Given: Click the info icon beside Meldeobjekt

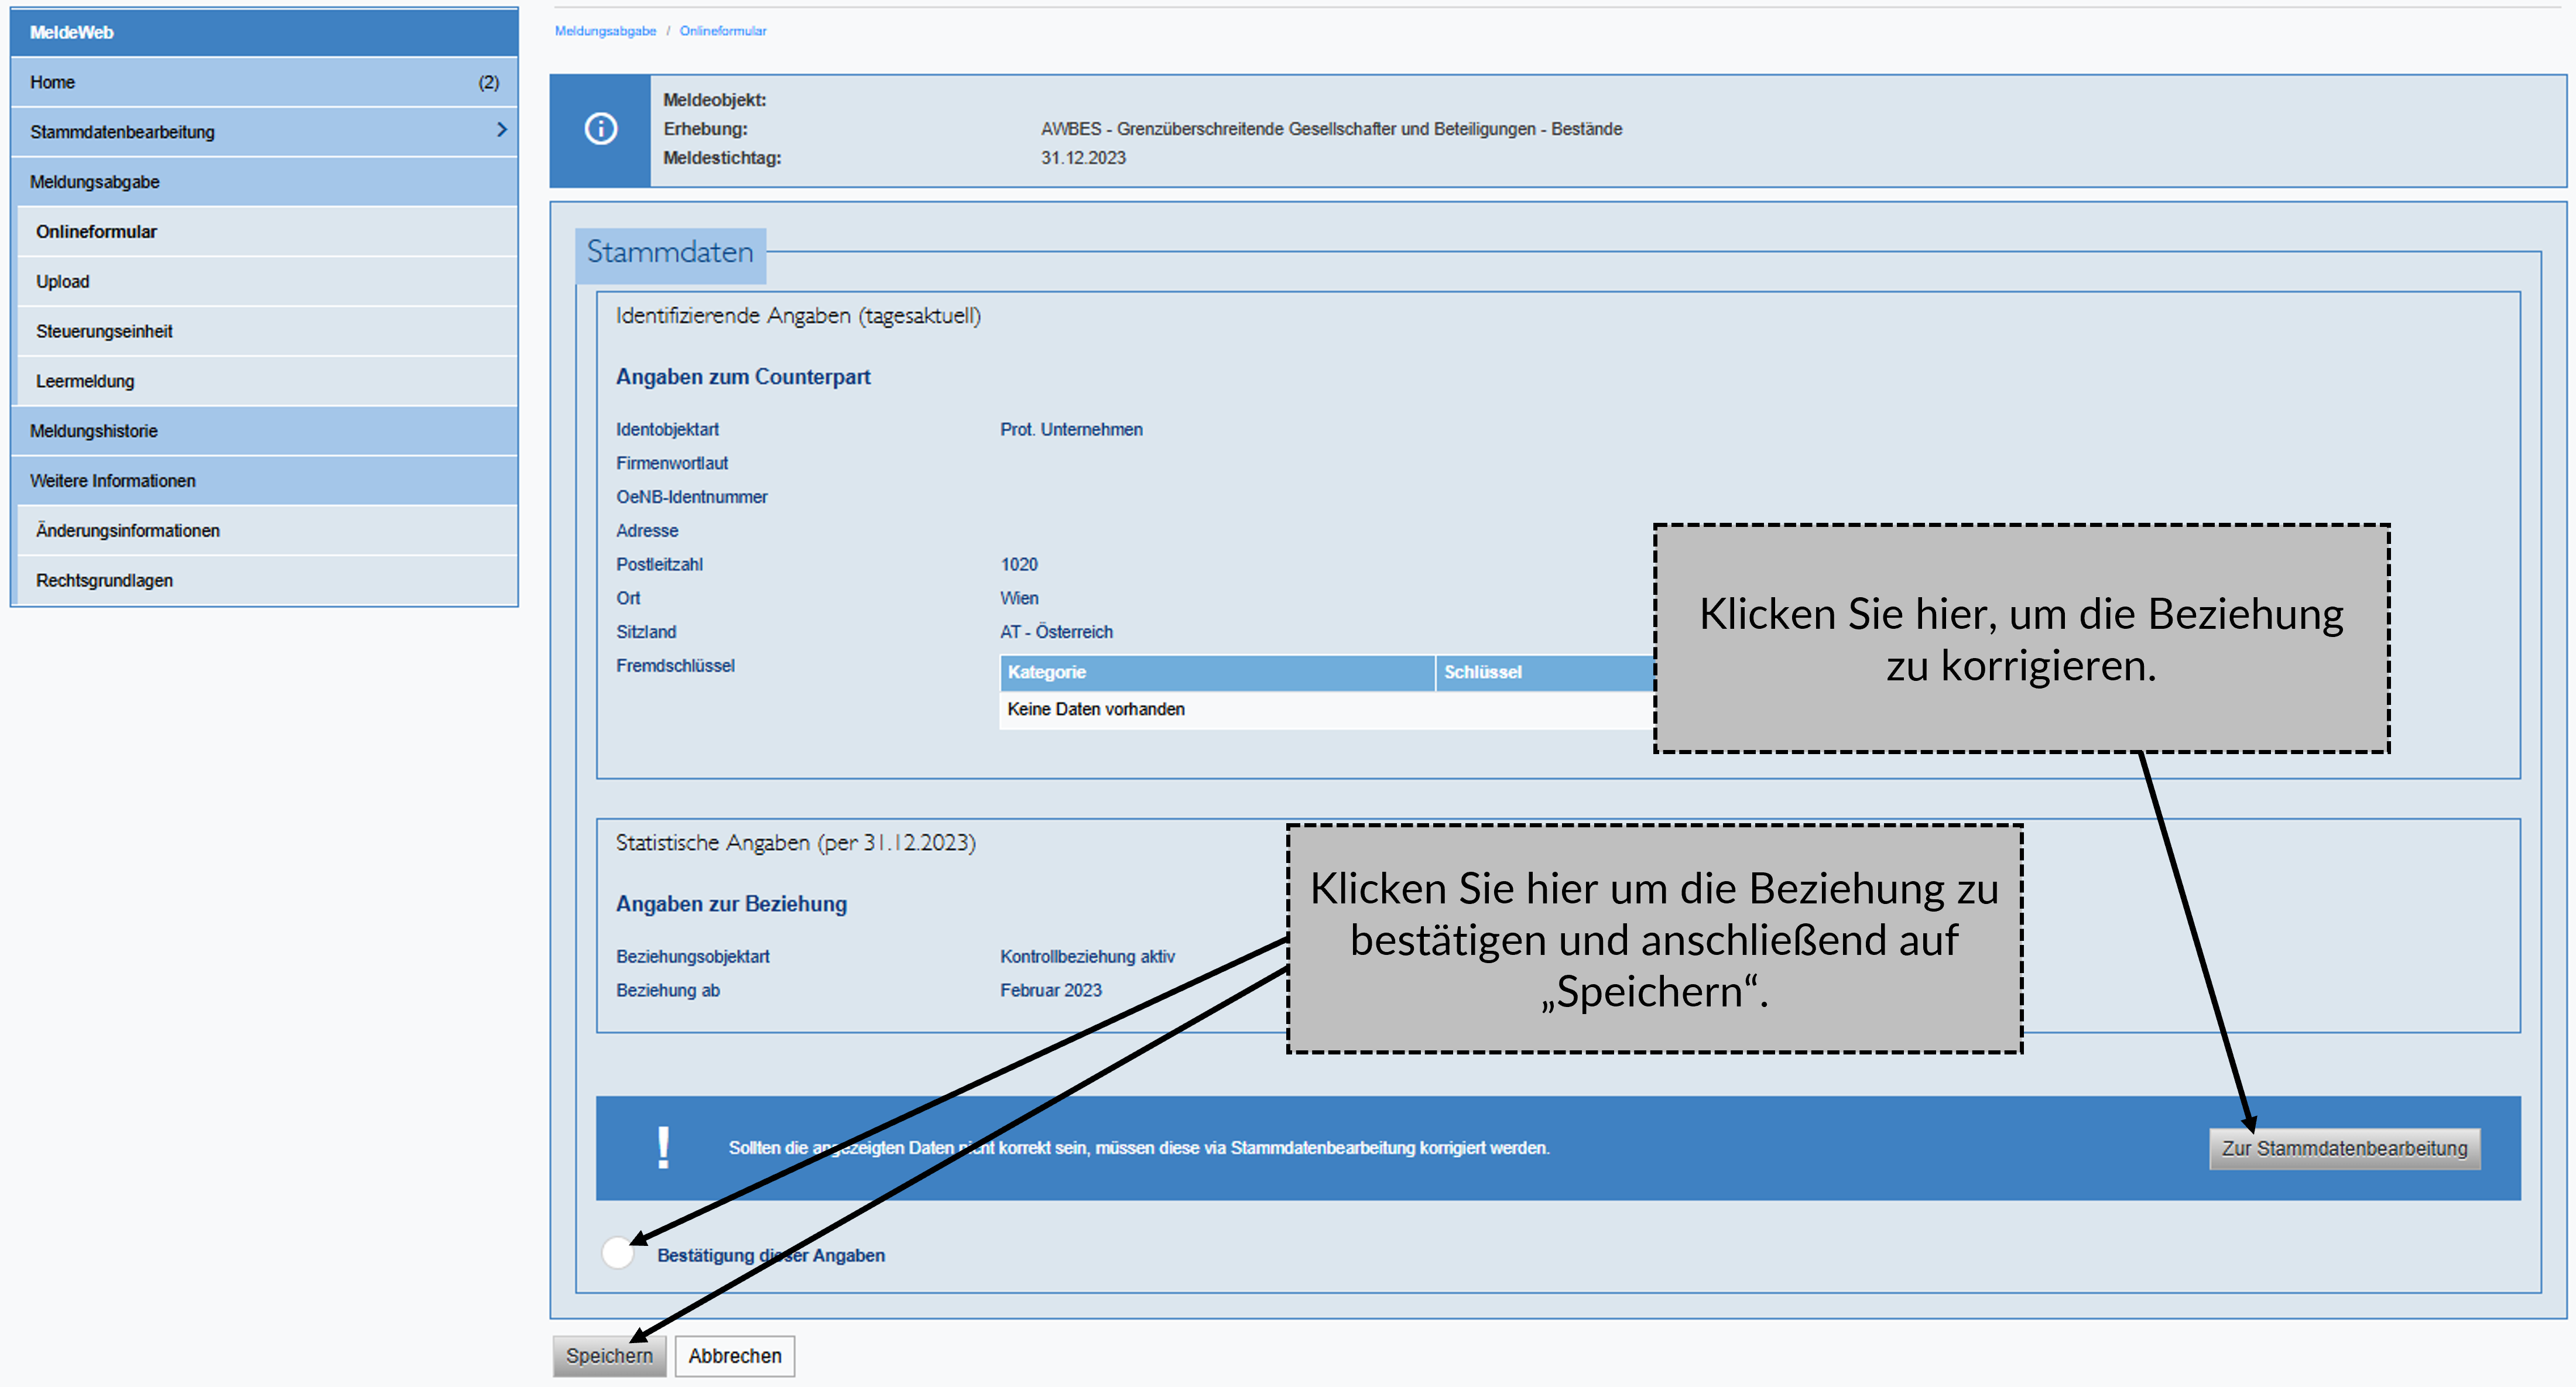Looking at the screenshot, I should 600,129.
